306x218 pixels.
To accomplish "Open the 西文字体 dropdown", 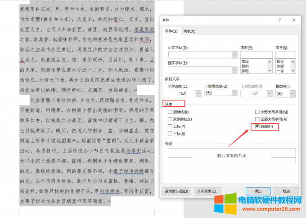I will (x=234, y=70).
